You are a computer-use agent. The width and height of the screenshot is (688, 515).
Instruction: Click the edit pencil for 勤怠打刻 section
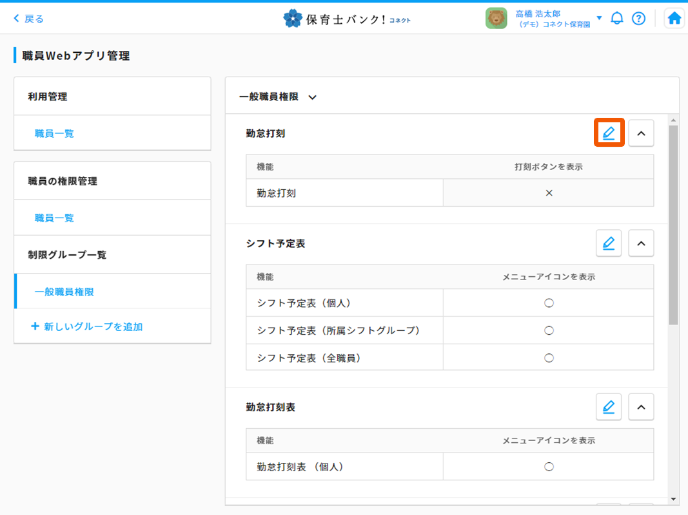[x=609, y=133]
